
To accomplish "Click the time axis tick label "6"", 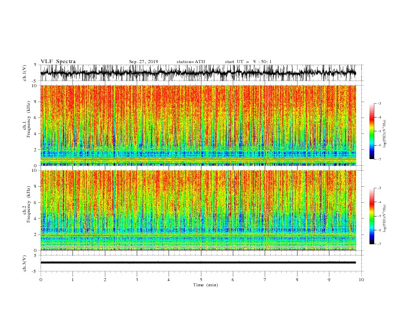I will [x=233, y=280].
